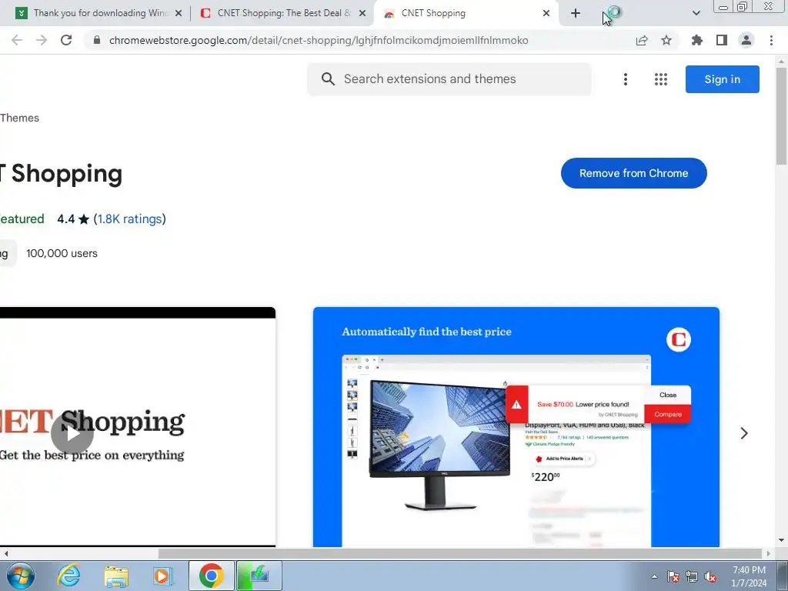788x591 pixels.
Task: Open the Chrome three-dot menu
Action: (x=771, y=40)
